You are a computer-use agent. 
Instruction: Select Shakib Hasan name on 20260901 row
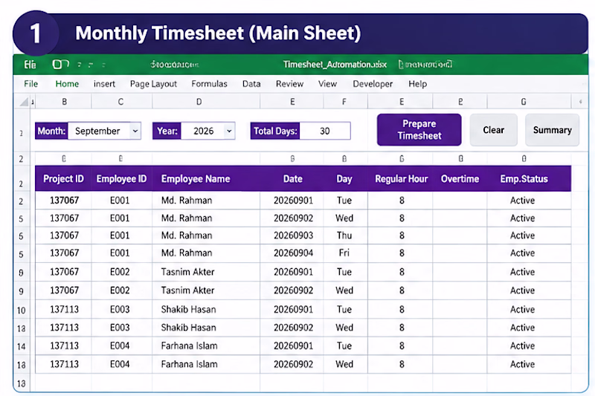[x=206, y=309]
